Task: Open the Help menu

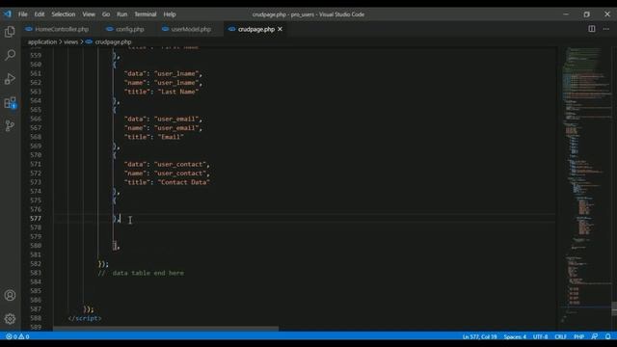Action: 170,14
